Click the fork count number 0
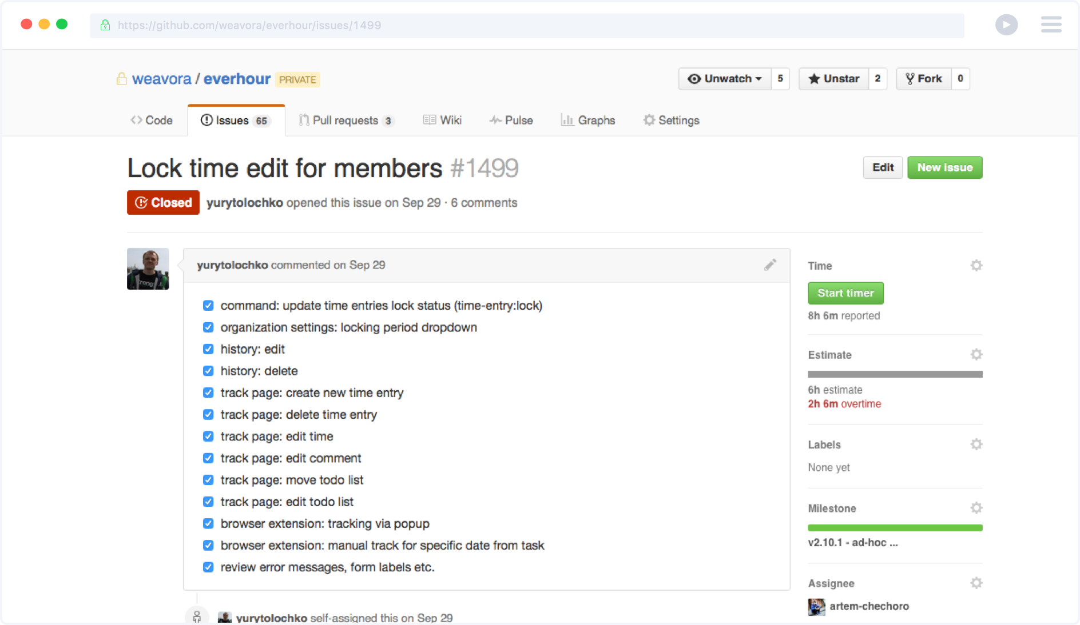The width and height of the screenshot is (1080, 625). pos(960,78)
